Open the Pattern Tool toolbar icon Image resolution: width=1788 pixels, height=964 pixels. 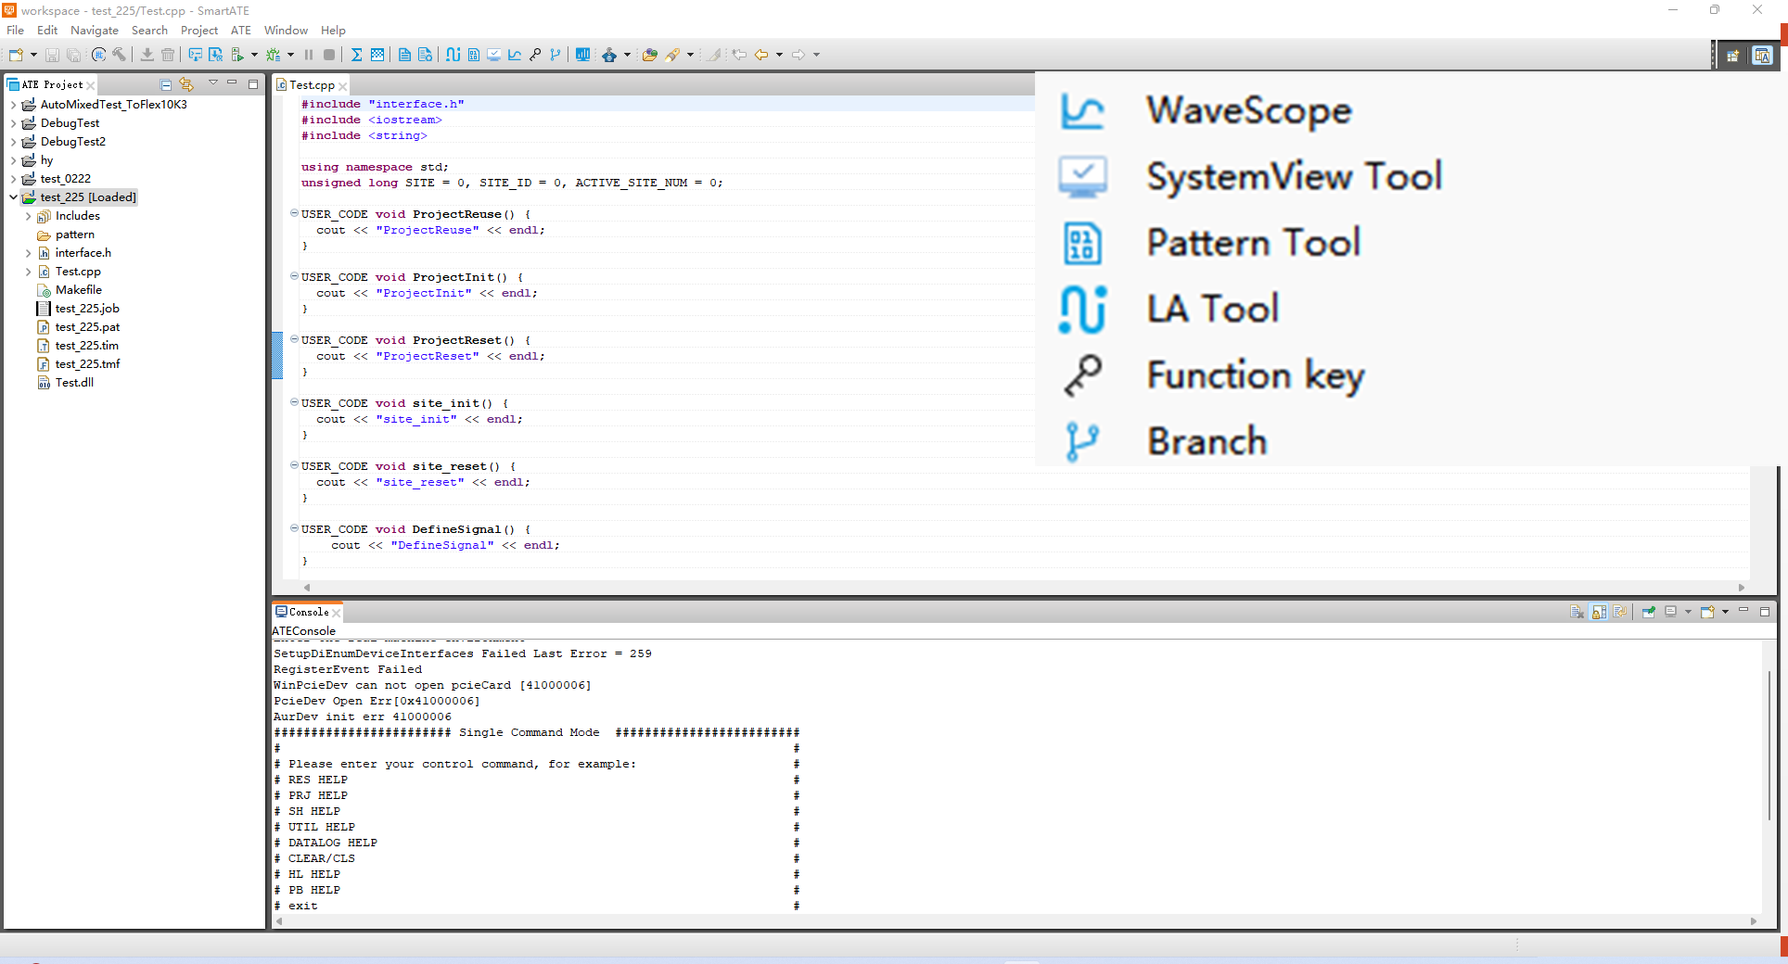(x=473, y=55)
